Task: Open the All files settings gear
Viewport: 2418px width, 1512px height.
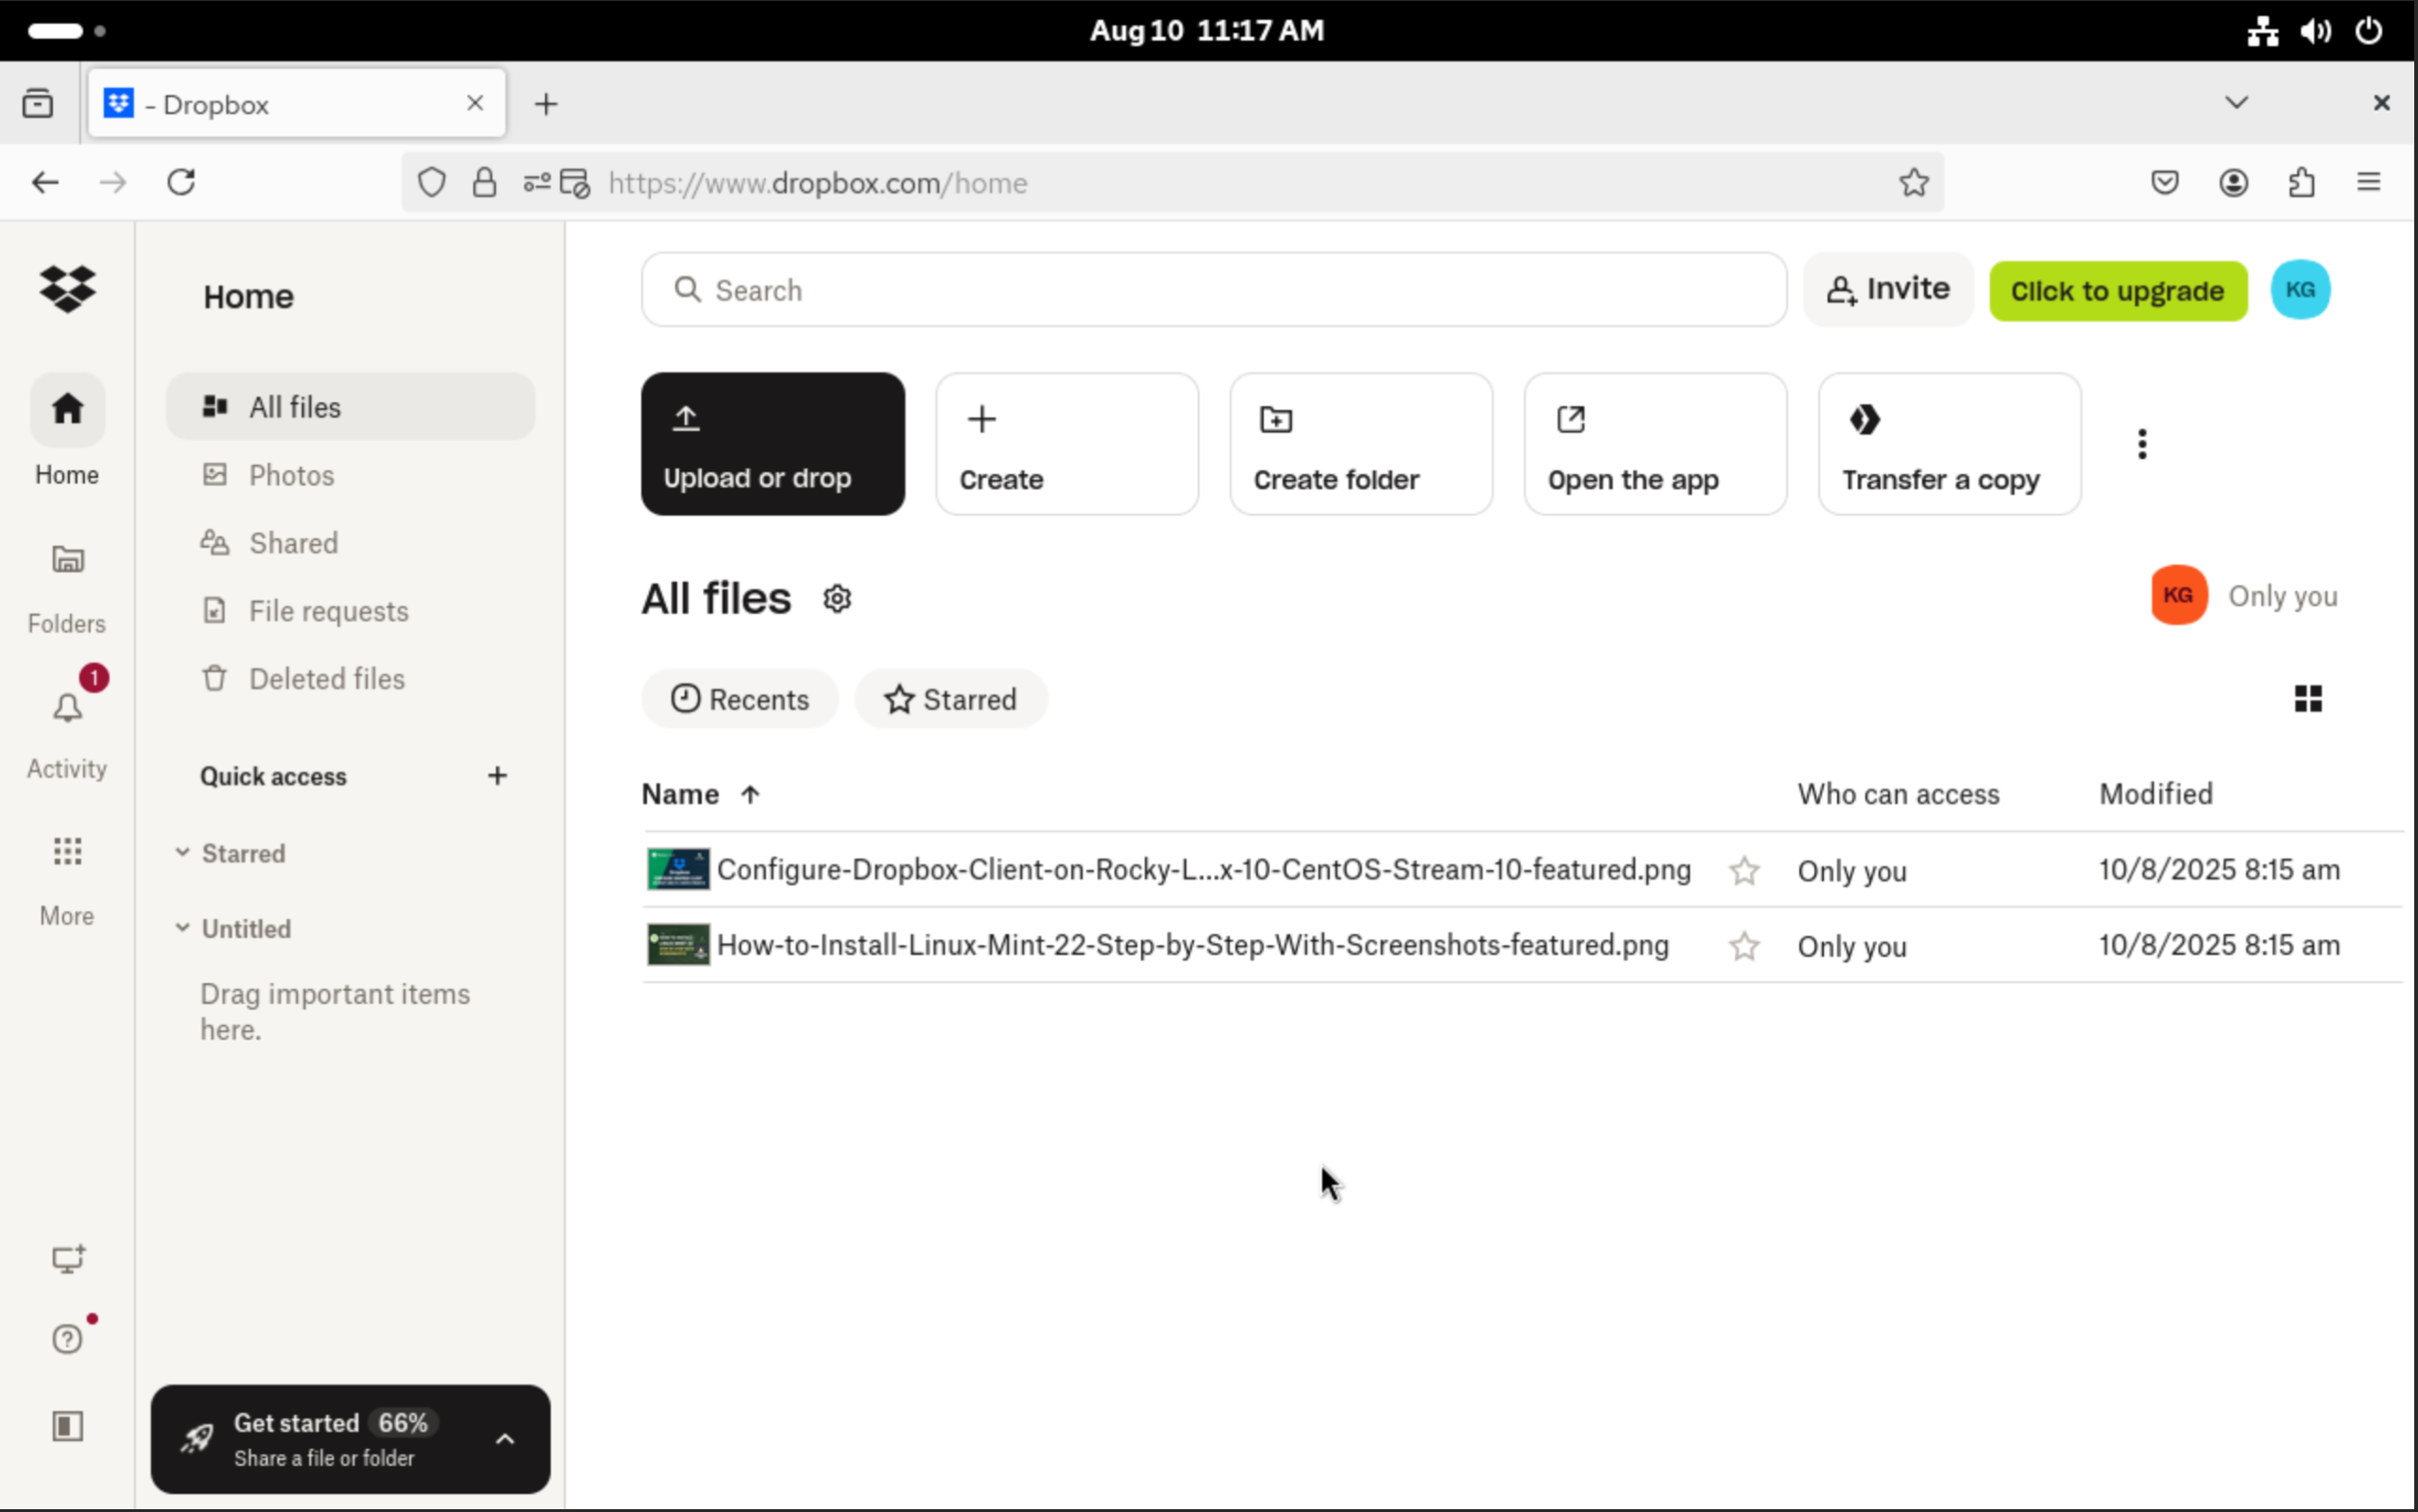Action: click(x=838, y=597)
